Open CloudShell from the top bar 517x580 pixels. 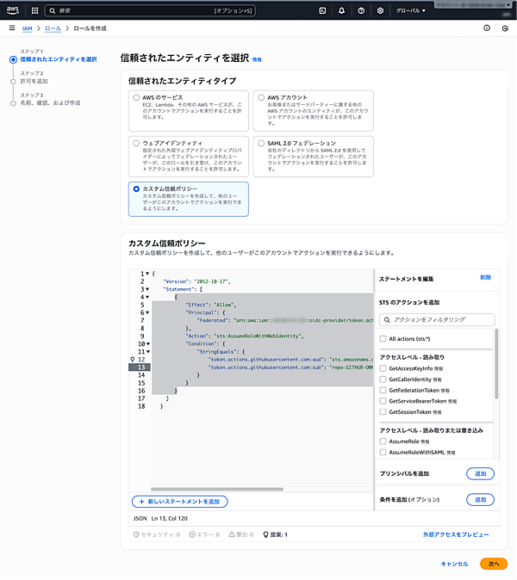pos(322,11)
